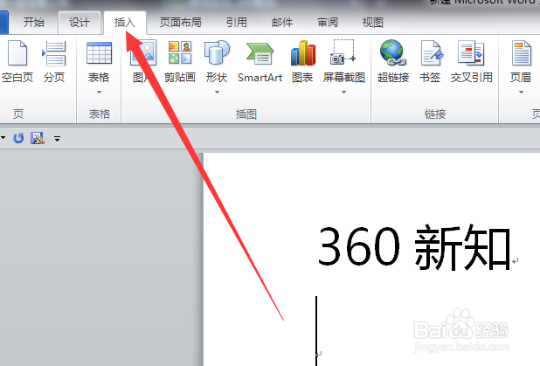Image resolution: width=540 pixels, height=366 pixels.
Task: Insert a SmartArt graphic
Action: click(x=260, y=62)
